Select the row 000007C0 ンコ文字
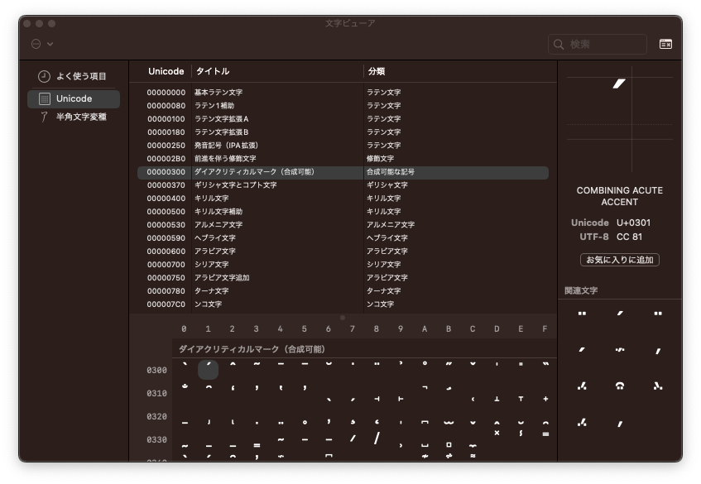The height and width of the screenshot is (484, 701). (343, 304)
